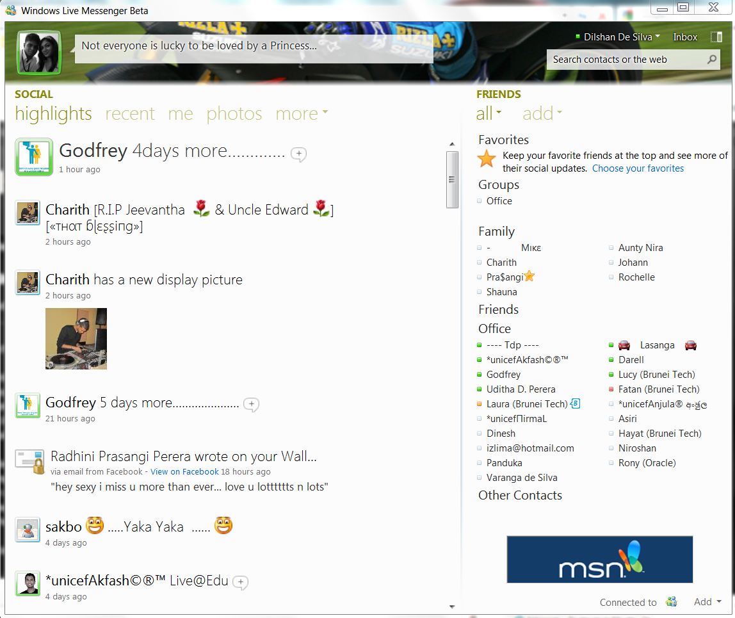
Task: Select contact Hayat (Brunei Tech)
Action: pos(659,434)
